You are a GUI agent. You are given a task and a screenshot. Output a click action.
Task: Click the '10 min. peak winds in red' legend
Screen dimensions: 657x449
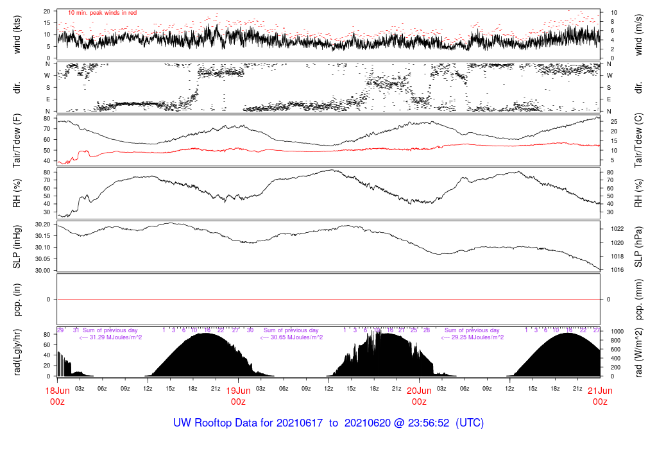pyautogui.click(x=102, y=13)
